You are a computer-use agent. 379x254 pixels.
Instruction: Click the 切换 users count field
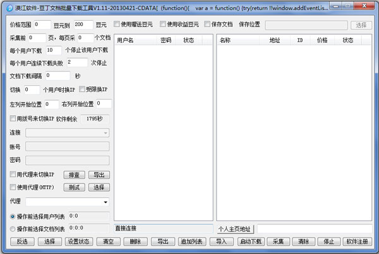32,89
